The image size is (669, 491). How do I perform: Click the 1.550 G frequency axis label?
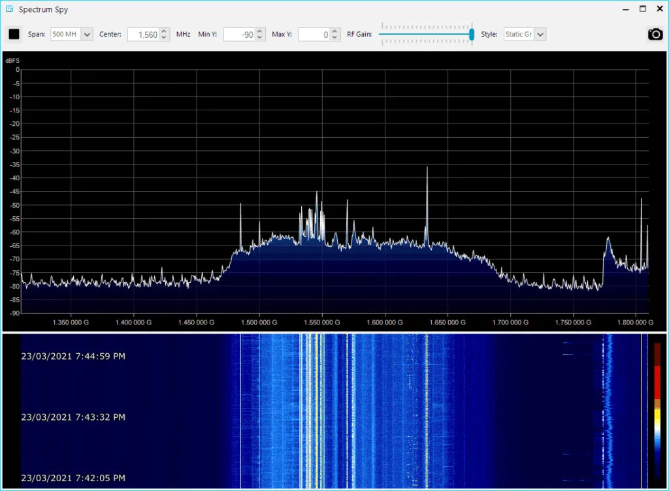(321, 322)
